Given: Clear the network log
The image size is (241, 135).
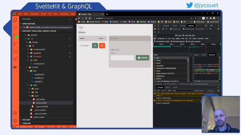Looking at the screenshot, I should point(159,29).
